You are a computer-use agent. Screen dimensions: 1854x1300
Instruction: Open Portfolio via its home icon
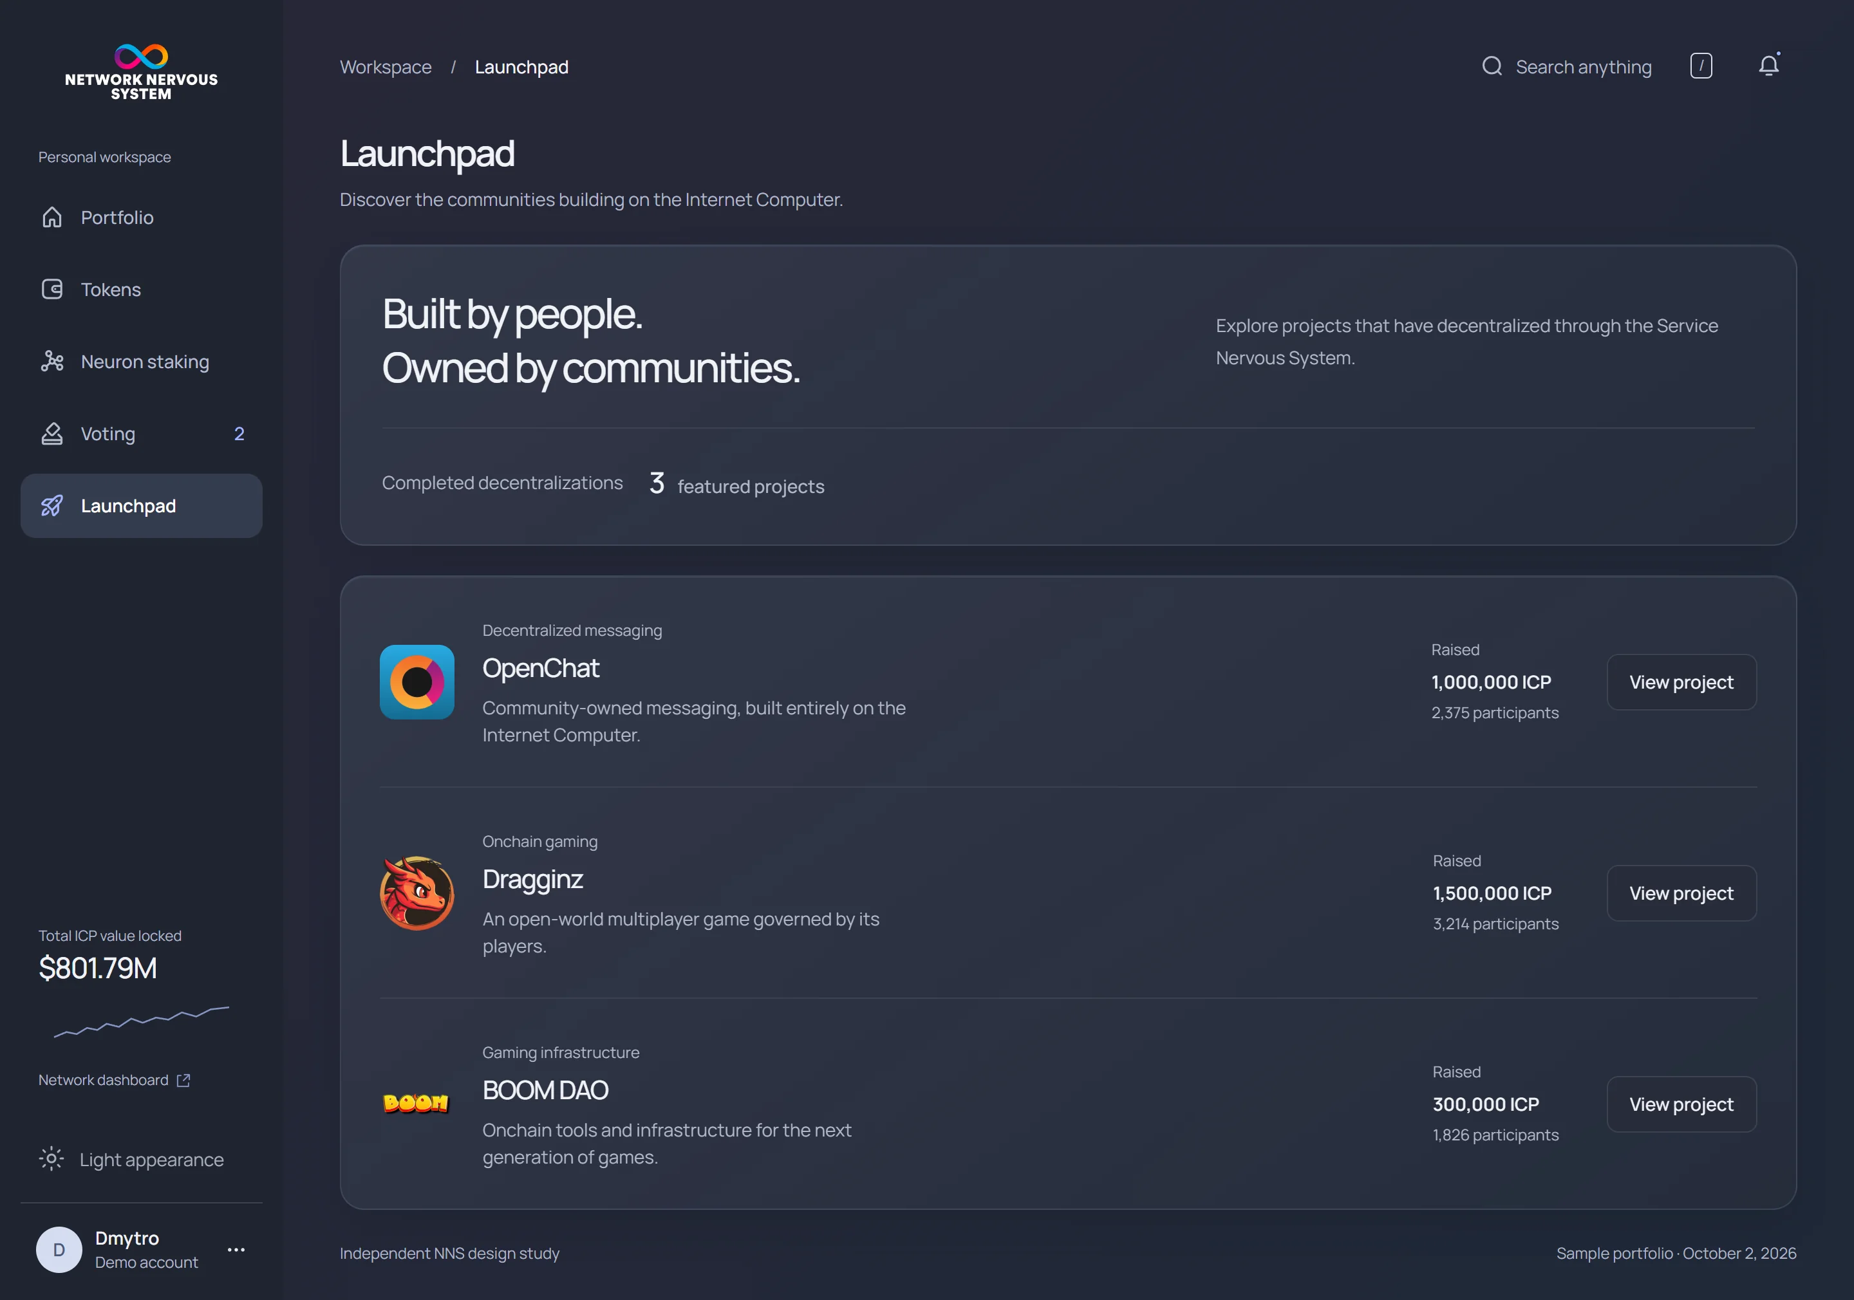point(51,218)
